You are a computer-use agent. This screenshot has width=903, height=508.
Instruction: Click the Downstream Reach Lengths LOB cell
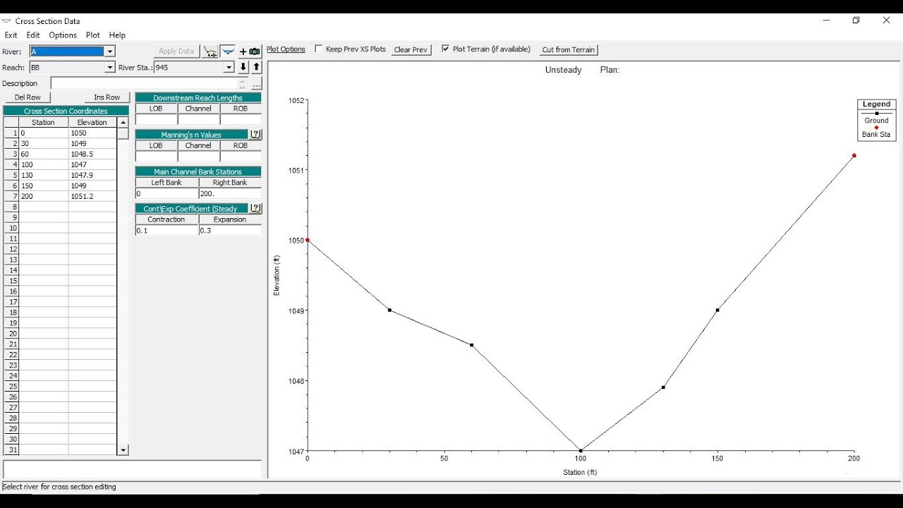click(x=156, y=119)
